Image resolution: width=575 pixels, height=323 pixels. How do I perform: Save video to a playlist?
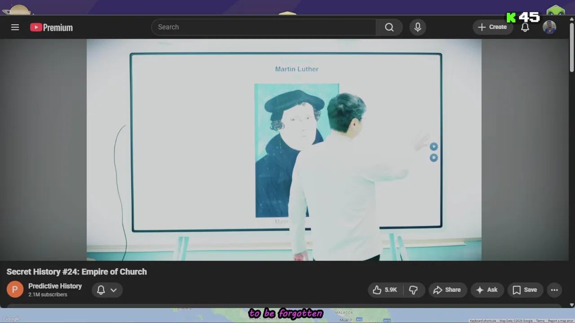[525, 290]
